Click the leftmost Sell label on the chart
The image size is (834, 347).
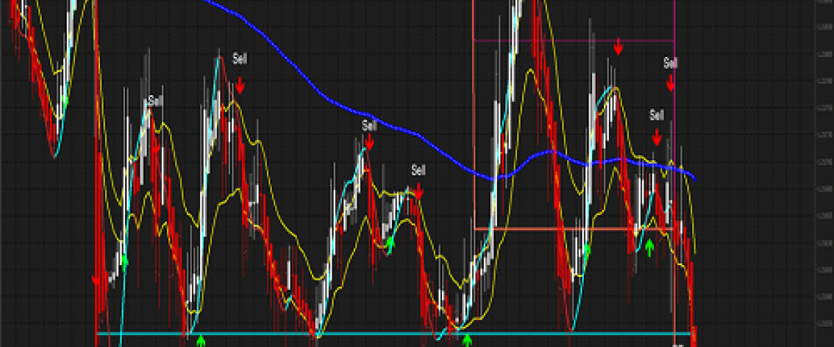(156, 101)
